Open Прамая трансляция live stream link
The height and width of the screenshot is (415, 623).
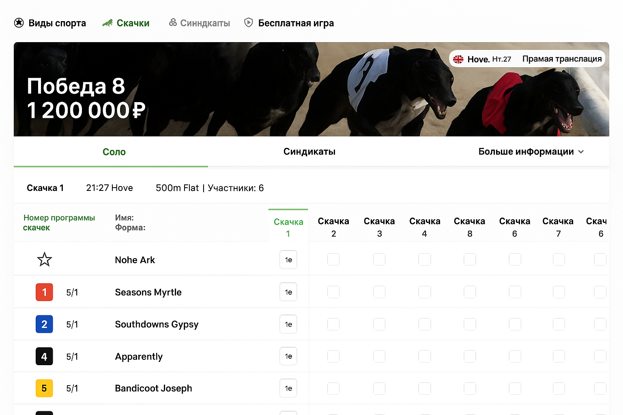pyautogui.click(x=562, y=59)
